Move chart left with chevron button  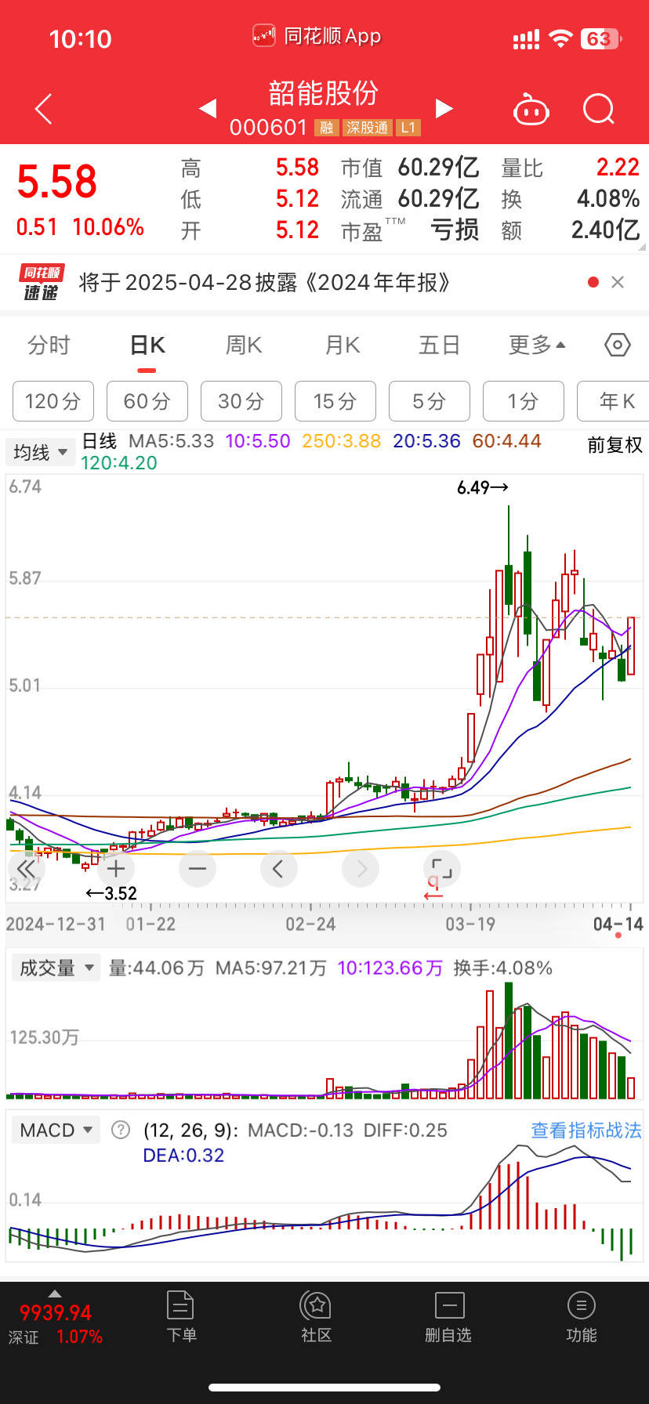tap(278, 868)
